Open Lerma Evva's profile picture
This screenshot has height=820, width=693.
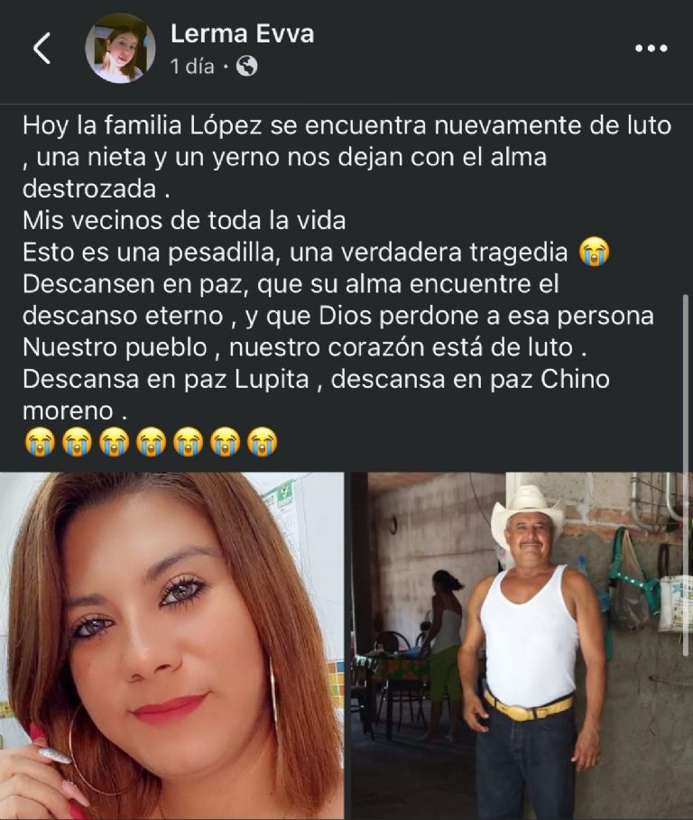(x=120, y=48)
